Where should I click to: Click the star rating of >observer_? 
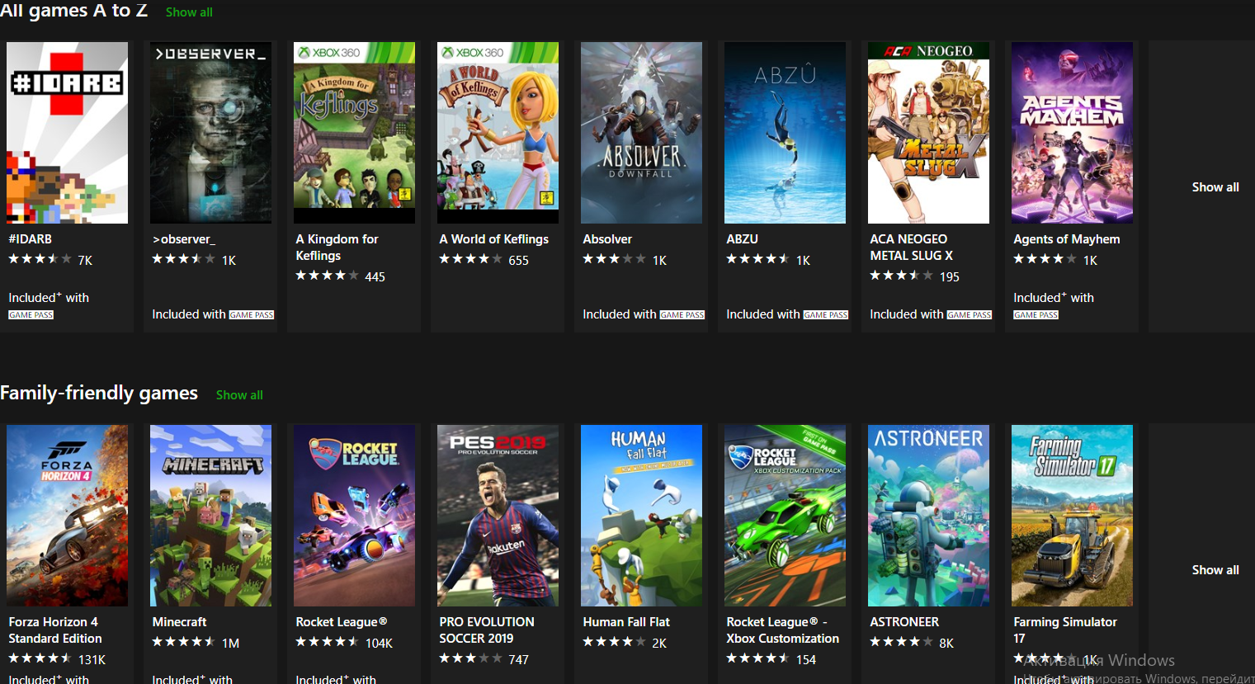pos(183,259)
